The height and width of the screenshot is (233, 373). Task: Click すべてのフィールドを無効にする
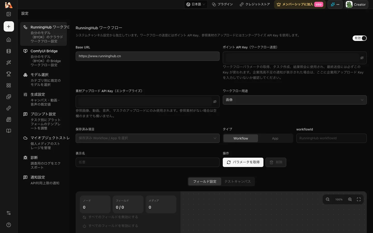coord(110,217)
